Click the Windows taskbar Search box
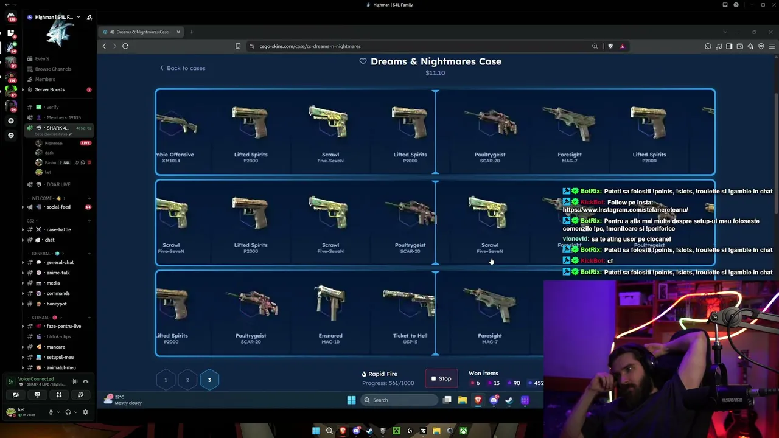 tap(399, 400)
